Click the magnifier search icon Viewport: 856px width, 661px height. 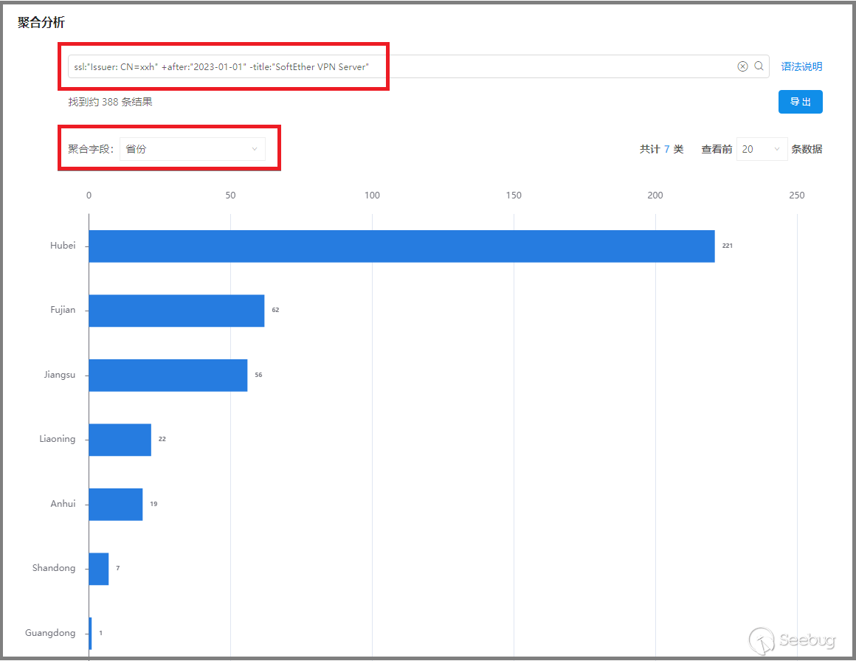click(x=759, y=66)
